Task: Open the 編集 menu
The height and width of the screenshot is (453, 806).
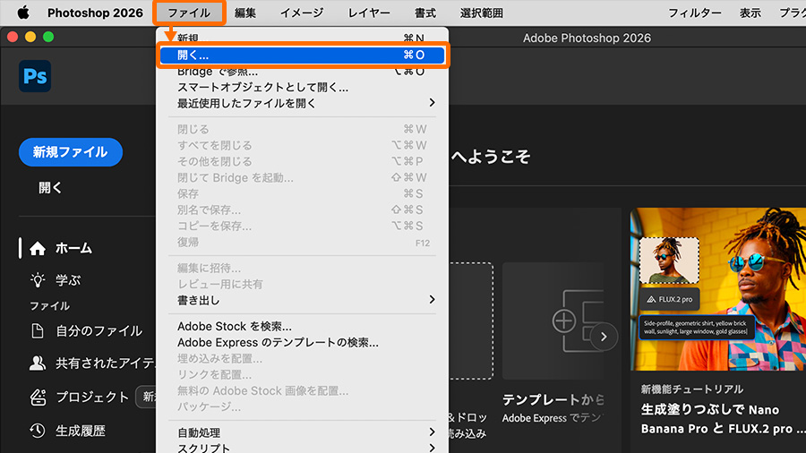Action: pyautogui.click(x=245, y=13)
